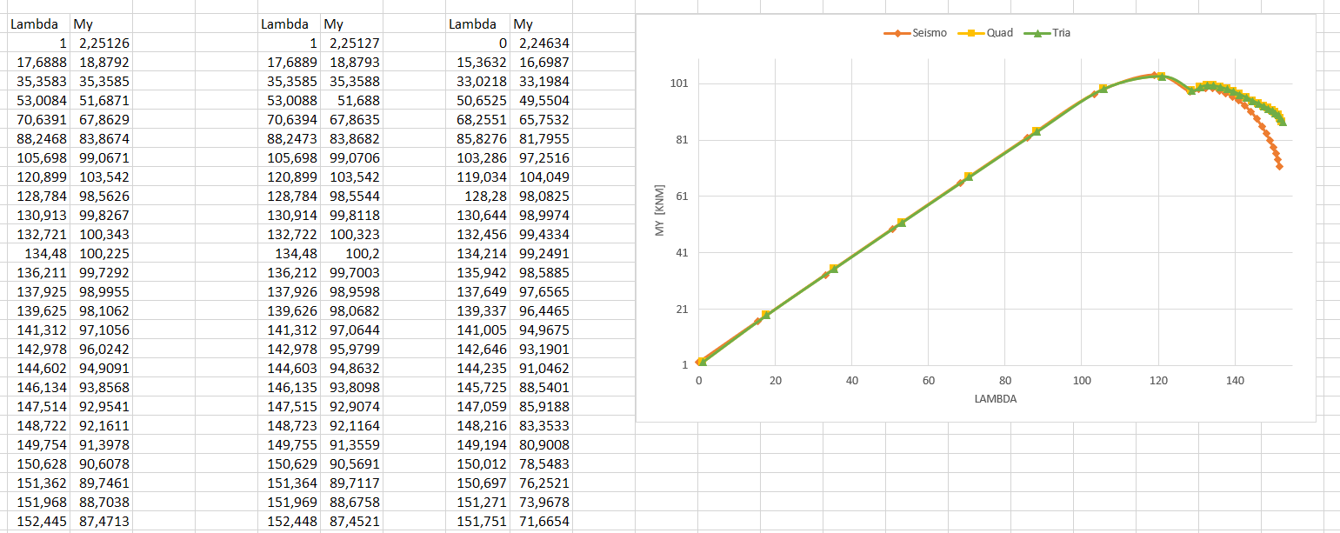
Task: Click the cell with value 15,3632
Action: click(477, 63)
